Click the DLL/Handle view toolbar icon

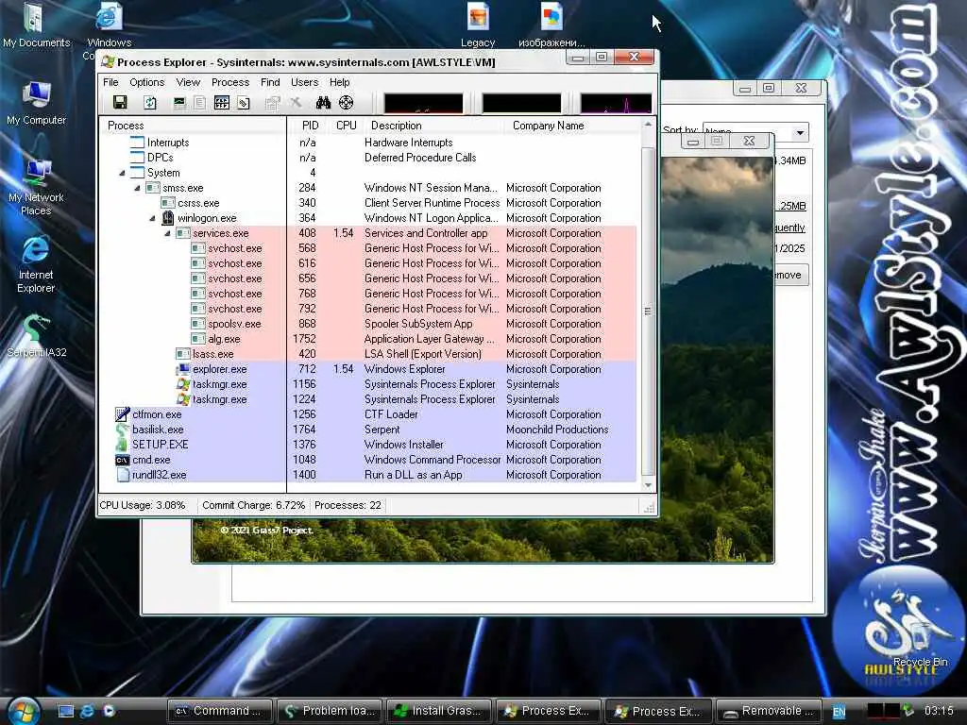(244, 102)
